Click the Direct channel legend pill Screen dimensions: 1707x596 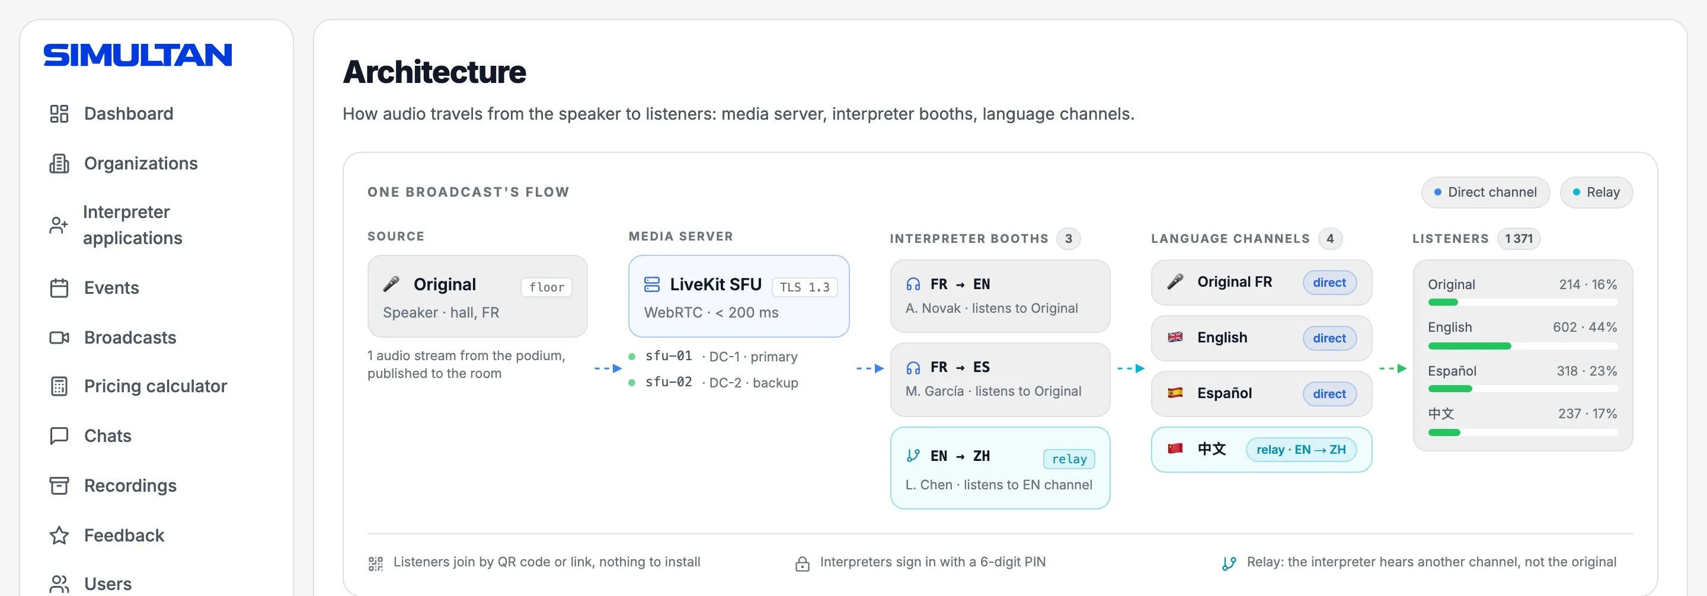(x=1485, y=192)
